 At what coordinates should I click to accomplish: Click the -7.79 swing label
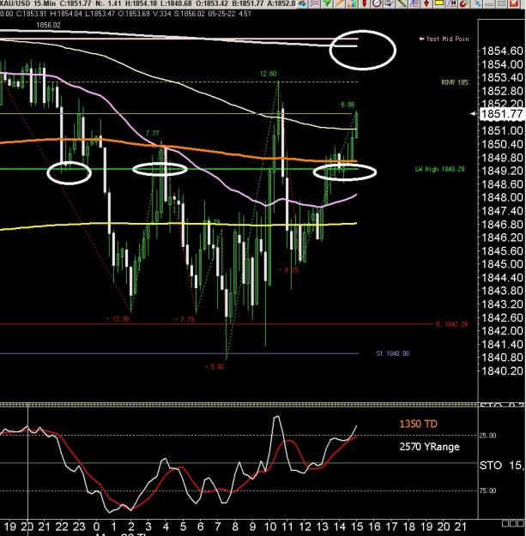tap(184, 319)
